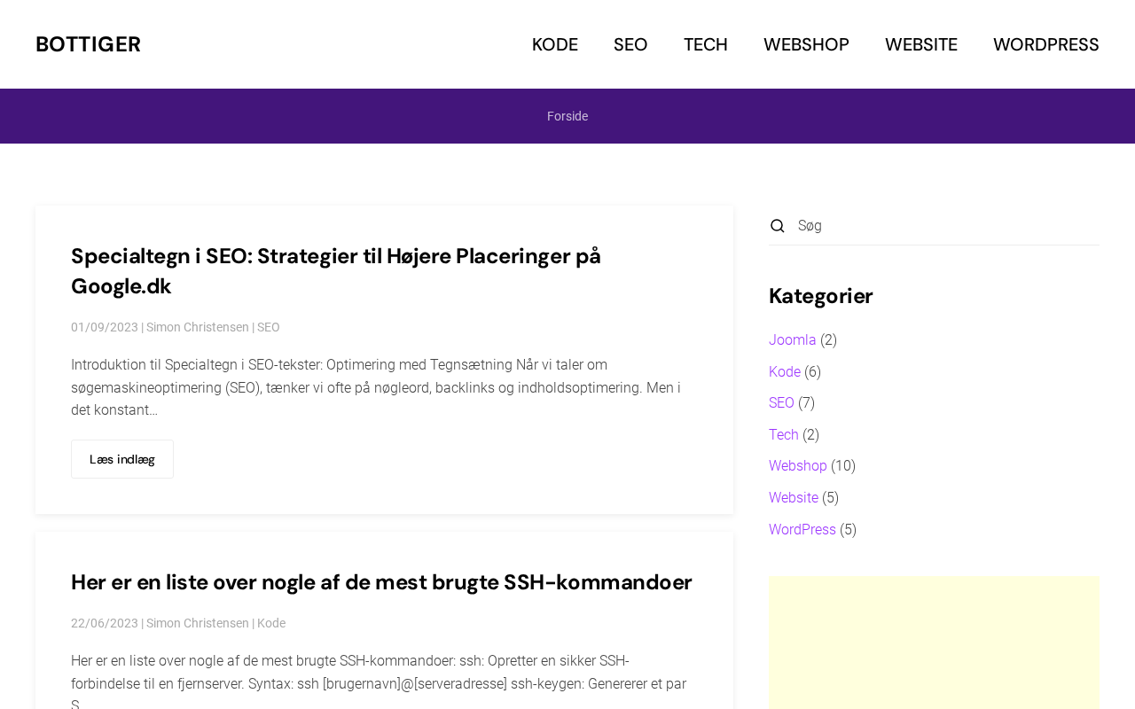Click the Specialtegn post excerpt text
Viewport: 1135px width, 709px height.
(x=376, y=387)
